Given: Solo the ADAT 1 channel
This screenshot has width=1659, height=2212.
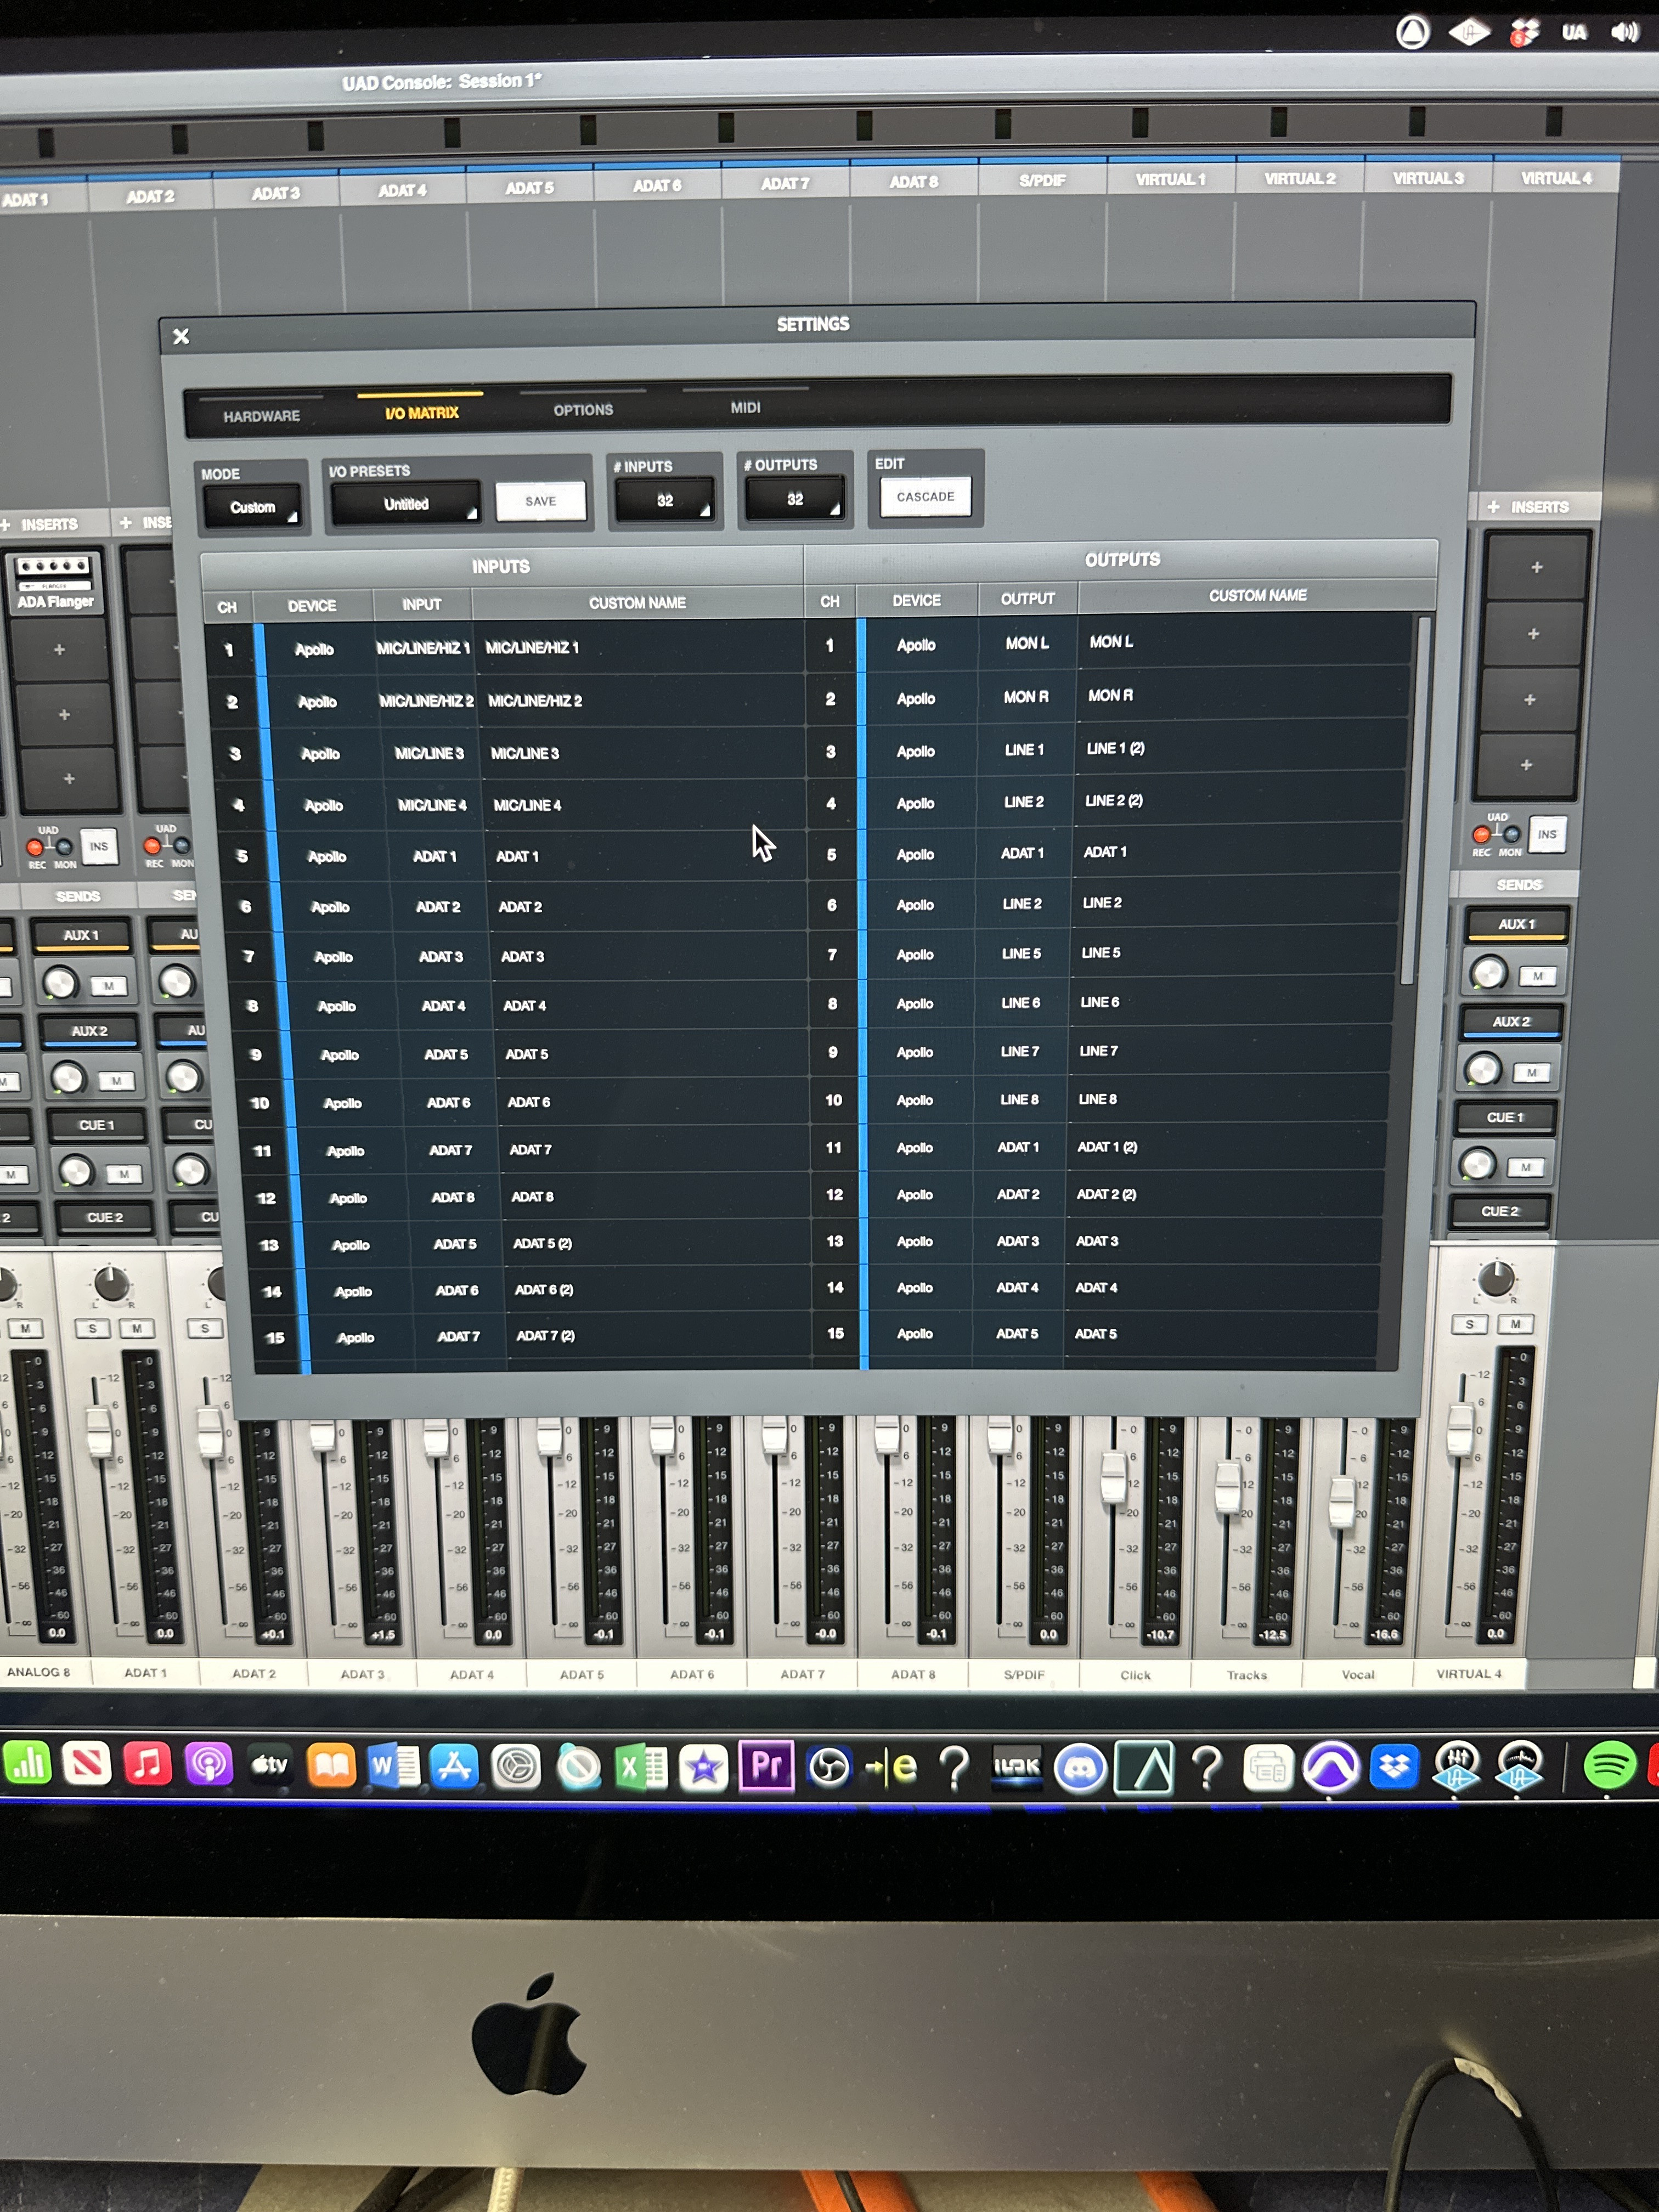Looking at the screenshot, I should pos(93,1328).
